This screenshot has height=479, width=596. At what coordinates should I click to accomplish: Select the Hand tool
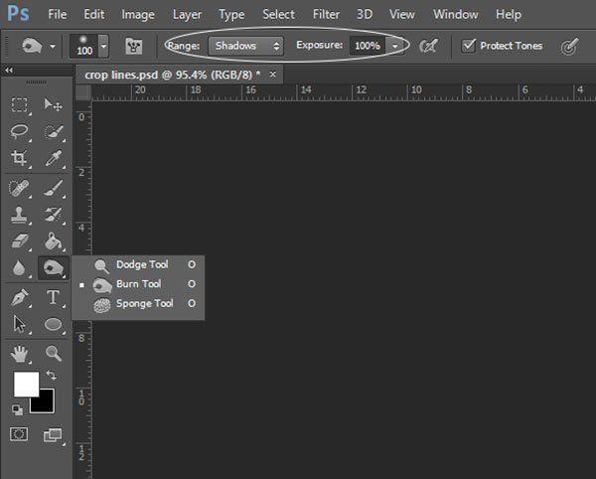pyautogui.click(x=19, y=354)
